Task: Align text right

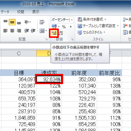Action: pos(19,31)
